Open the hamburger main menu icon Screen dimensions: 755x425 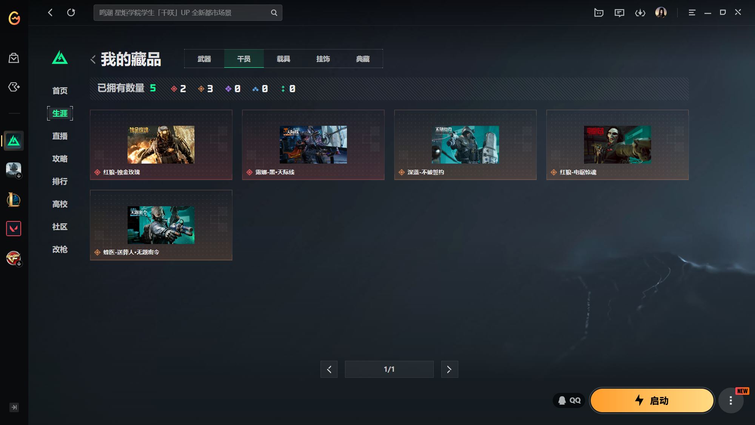pos(692,13)
